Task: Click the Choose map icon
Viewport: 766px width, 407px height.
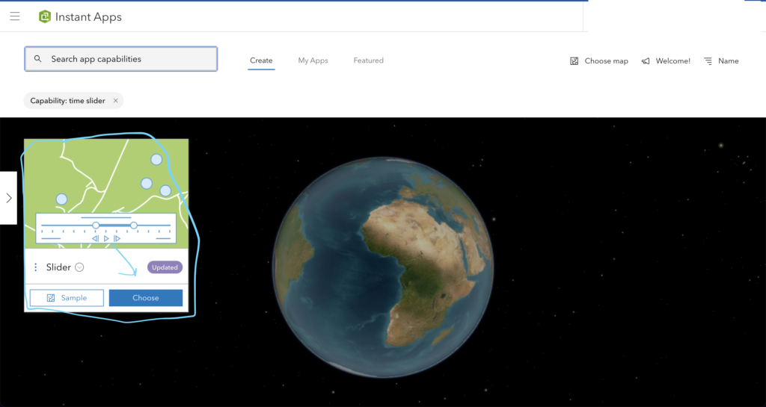Action: (574, 61)
